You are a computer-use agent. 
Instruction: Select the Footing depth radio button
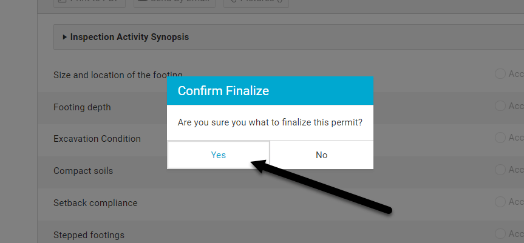pyautogui.click(x=500, y=105)
